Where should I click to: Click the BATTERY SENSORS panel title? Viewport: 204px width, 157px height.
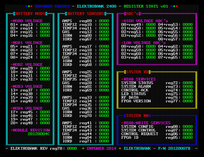(85, 14)
